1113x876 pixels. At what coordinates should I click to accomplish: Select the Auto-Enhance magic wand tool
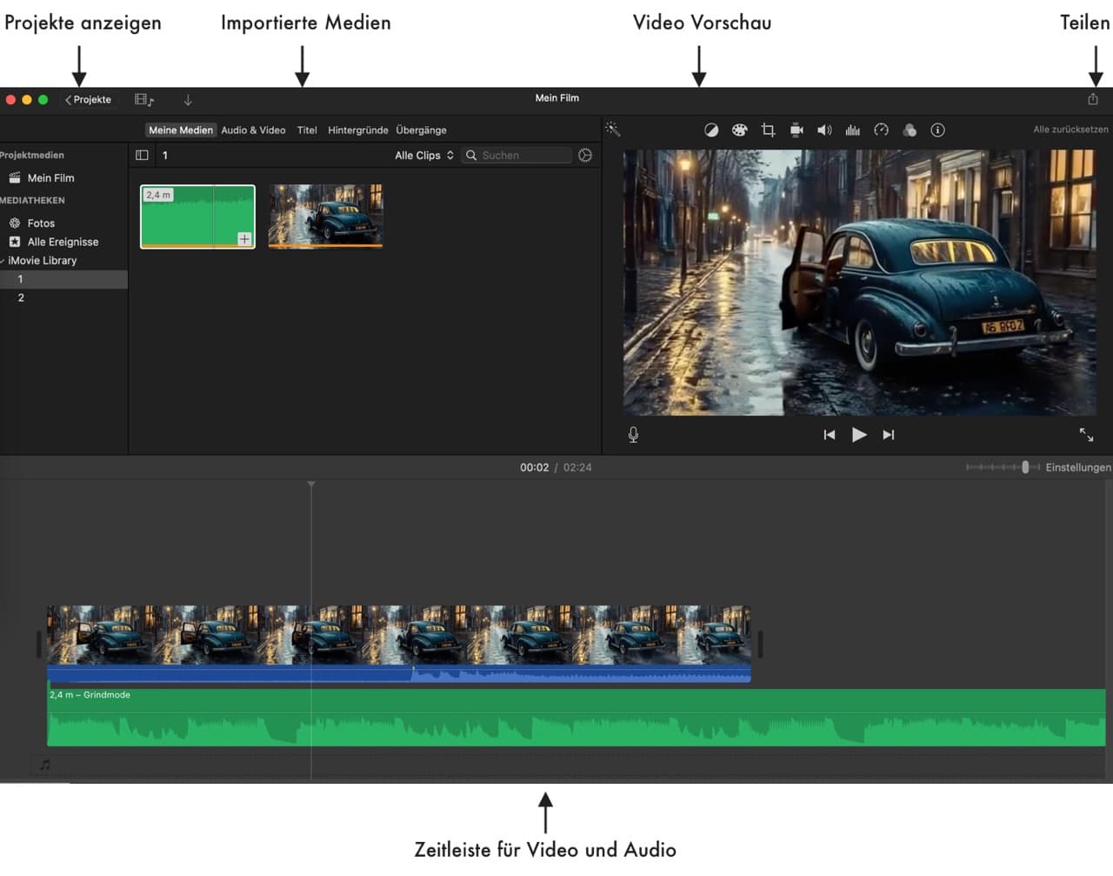pos(613,129)
